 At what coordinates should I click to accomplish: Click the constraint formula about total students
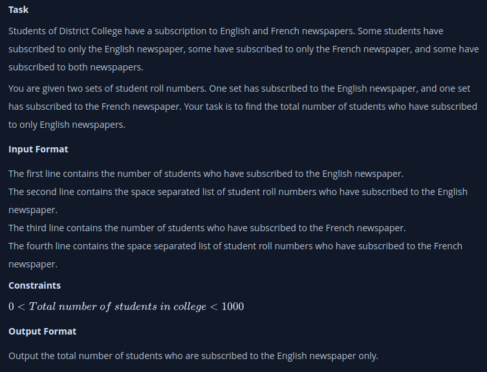point(126,307)
